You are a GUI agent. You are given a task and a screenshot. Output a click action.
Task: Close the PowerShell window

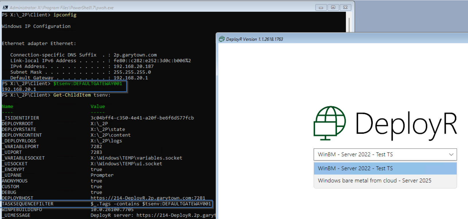click(345, 7)
